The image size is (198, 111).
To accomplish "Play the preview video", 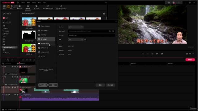I will coord(152,54).
